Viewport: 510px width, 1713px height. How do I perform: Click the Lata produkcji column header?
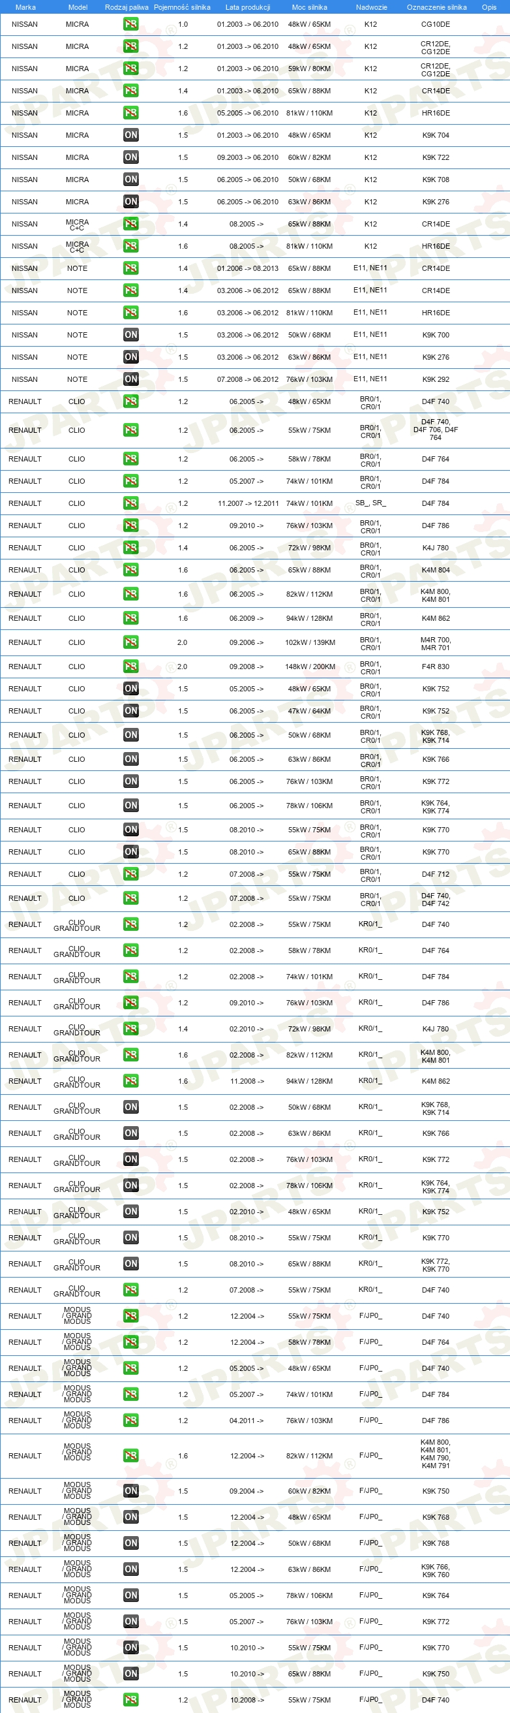pos(248,7)
